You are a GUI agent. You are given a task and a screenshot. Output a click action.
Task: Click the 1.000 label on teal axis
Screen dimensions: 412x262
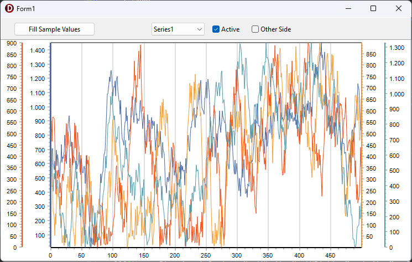(x=397, y=94)
